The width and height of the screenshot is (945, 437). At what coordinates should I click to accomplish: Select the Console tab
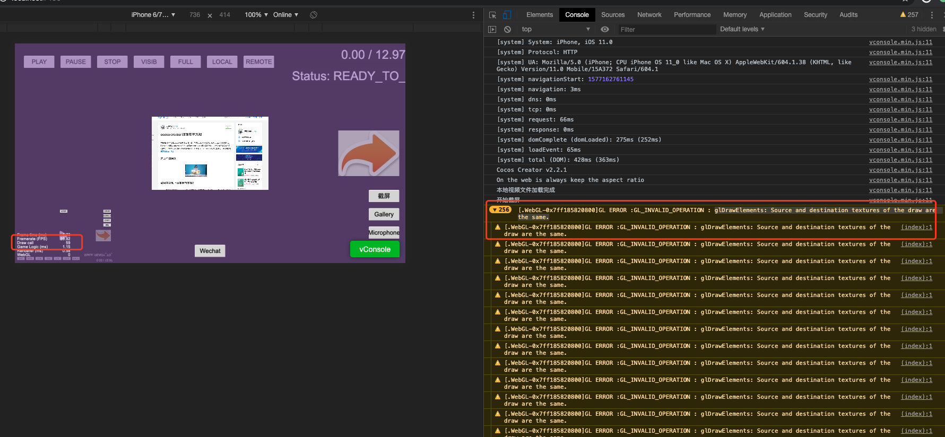(577, 15)
